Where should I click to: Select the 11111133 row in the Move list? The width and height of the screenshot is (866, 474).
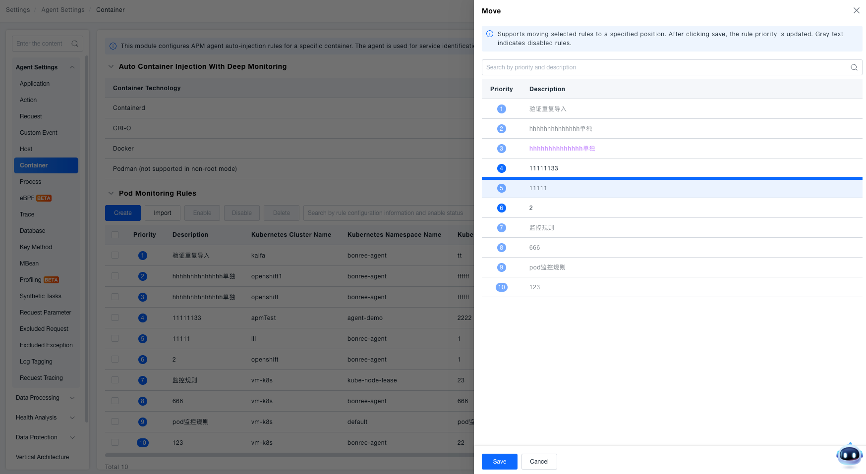tap(672, 168)
